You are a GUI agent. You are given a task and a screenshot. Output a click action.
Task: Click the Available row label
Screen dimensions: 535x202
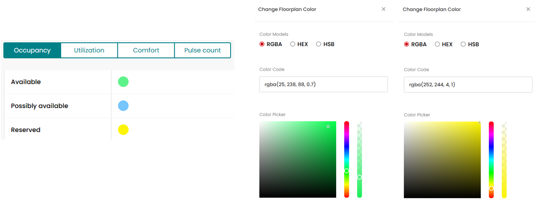click(26, 82)
